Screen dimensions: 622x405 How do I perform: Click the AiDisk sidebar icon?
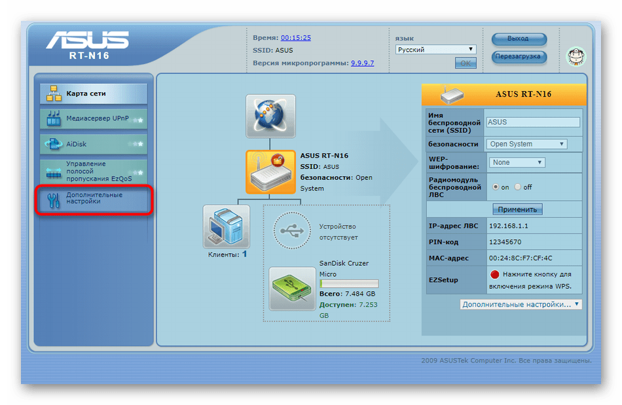(54, 144)
